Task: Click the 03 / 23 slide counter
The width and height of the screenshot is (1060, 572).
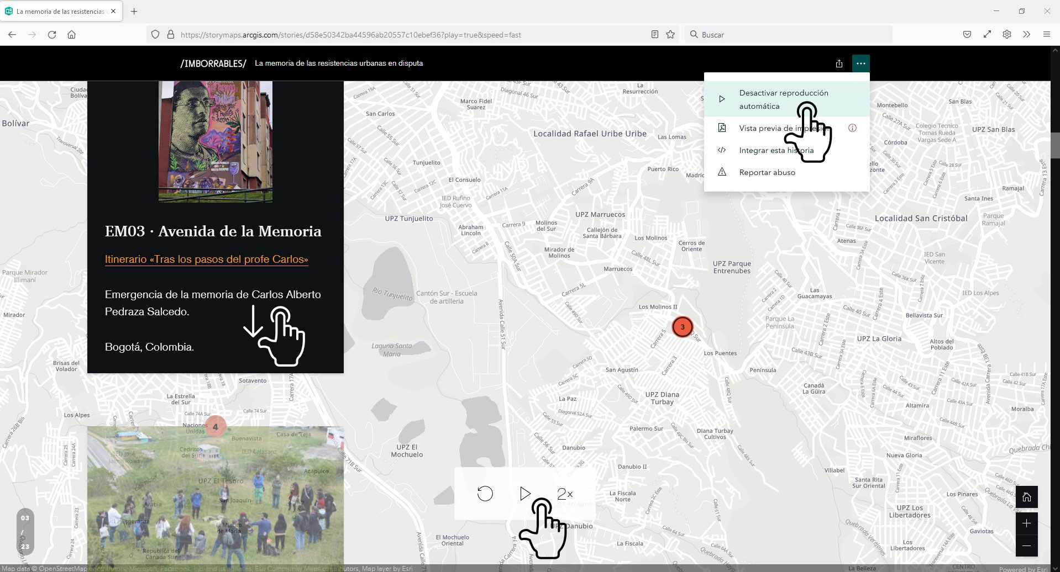Action: click(x=25, y=532)
